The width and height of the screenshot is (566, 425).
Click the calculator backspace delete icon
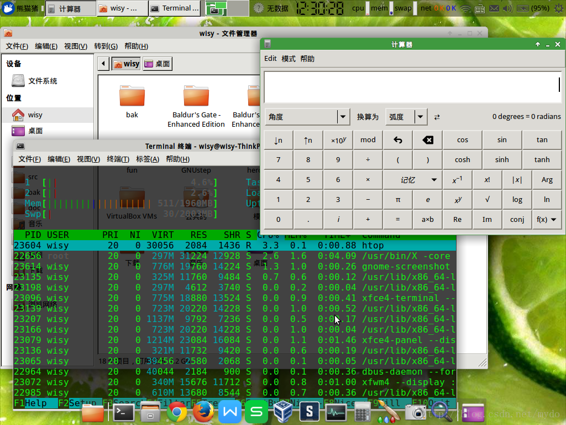pos(428,140)
